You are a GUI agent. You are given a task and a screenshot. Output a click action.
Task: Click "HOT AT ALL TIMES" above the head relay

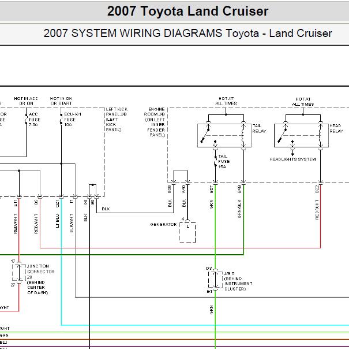(x=303, y=102)
